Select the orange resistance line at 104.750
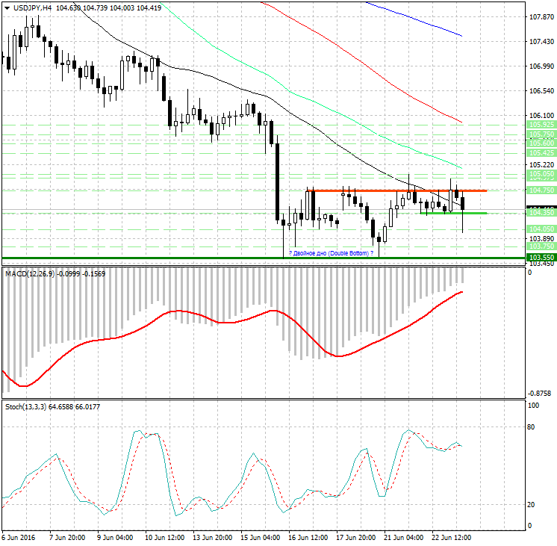 (396, 191)
